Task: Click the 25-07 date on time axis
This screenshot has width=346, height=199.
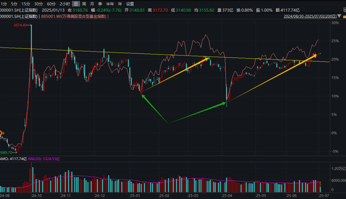Action: pyautogui.click(x=324, y=196)
